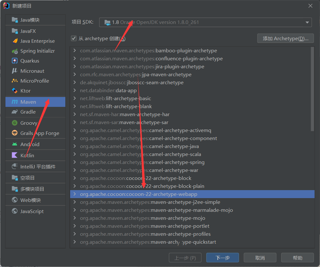Viewport: 320px width, 267px height.
Task: Close the 新建项目 dialog
Action: [x=310, y=6]
